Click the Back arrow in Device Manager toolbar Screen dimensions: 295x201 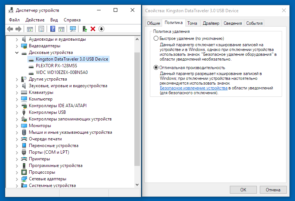(x=10, y=29)
